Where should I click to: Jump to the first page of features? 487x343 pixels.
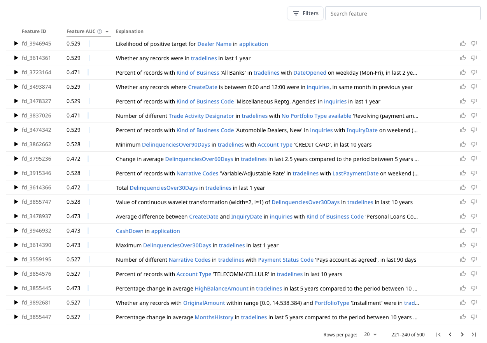(x=438, y=334)
